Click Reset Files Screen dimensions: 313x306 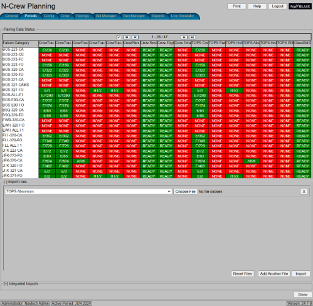243,274
